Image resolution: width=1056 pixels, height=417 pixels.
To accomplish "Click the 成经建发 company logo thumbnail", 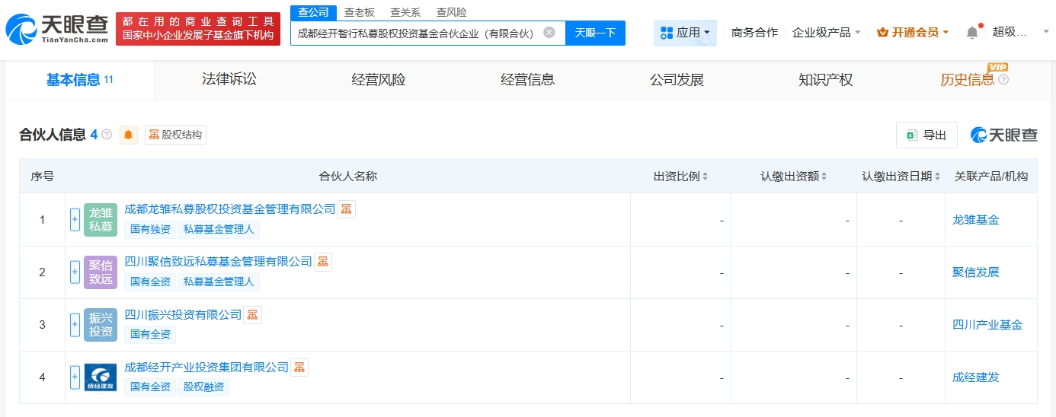I will pos(101,377).
